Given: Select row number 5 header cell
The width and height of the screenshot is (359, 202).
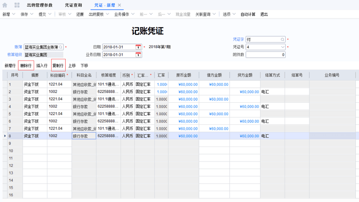Looking at the screenshot, I should (14, 114).
